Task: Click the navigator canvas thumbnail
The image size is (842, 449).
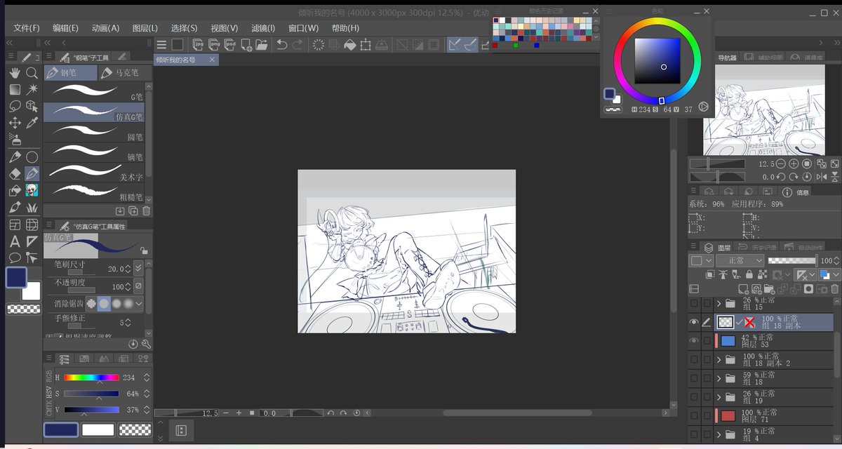Action: tap(764, 109)
